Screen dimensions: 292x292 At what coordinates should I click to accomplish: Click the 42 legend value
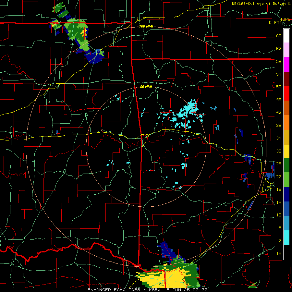(279, 113)
